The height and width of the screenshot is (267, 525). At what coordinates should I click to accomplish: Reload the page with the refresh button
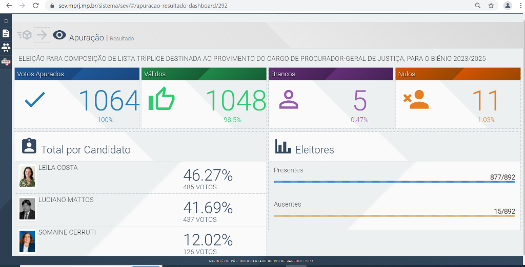35,6
